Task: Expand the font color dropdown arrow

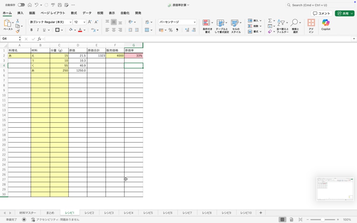Action: click(84, 30)
